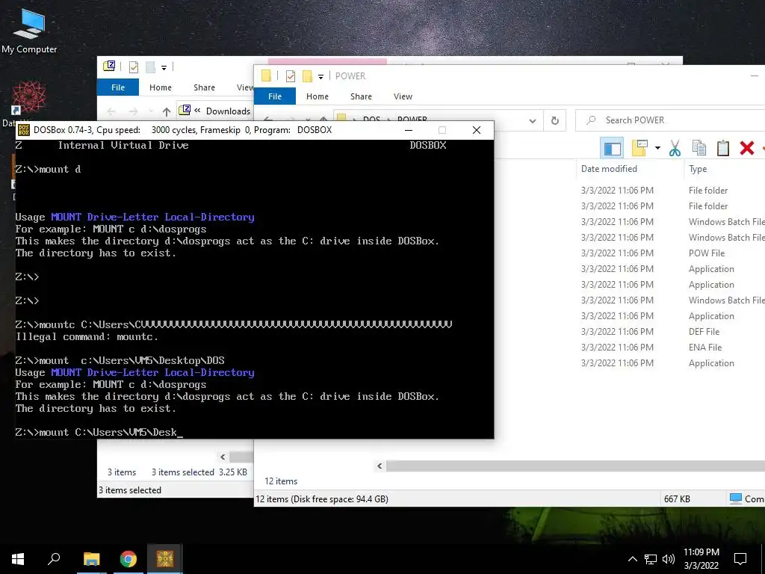Open the Windows Start menu
The image size is (765, 574).
coord(18,559)
